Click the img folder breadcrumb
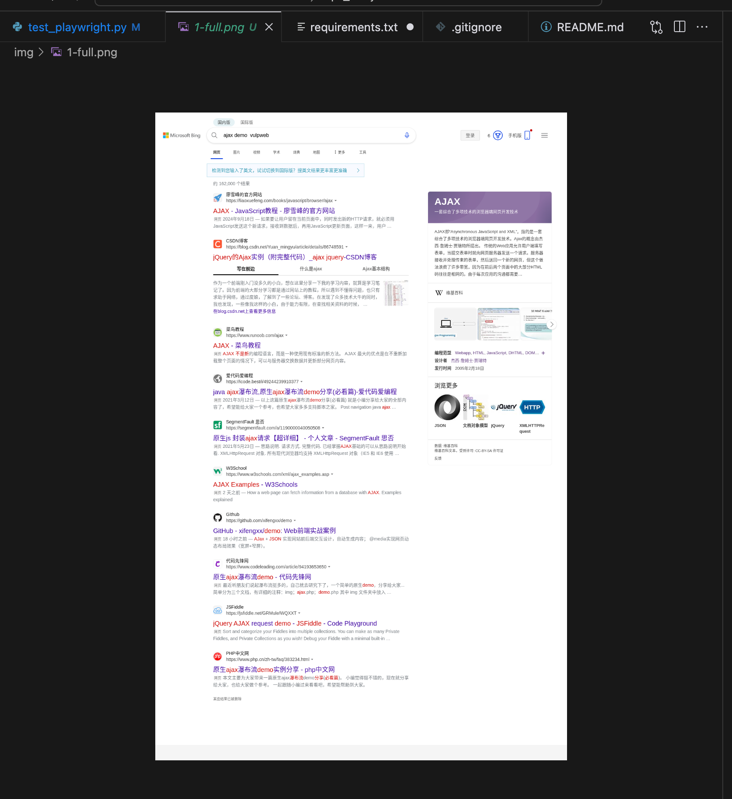The height and width of the screenshot is (799, 732). pos(24,52)
